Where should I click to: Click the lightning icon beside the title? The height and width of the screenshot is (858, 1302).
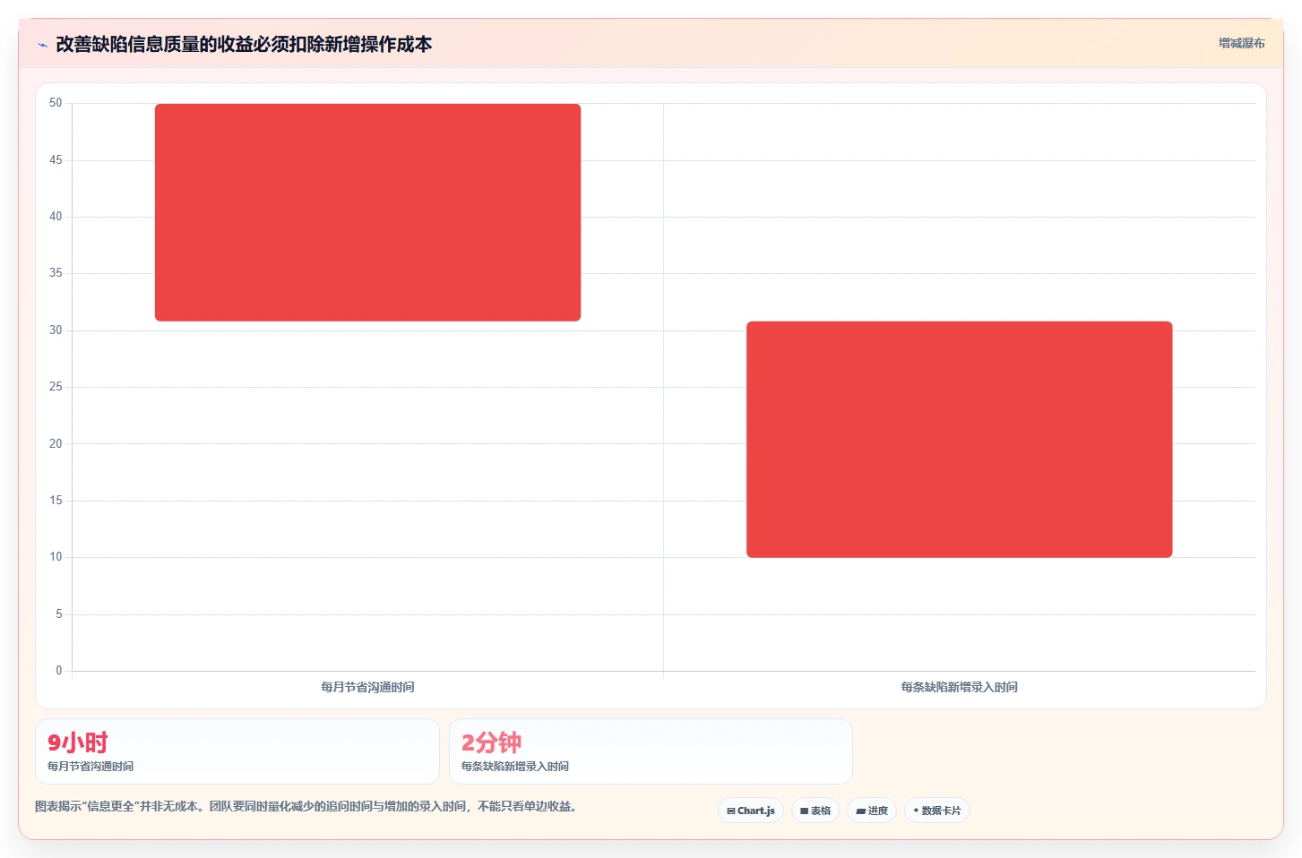click(42, 45)
